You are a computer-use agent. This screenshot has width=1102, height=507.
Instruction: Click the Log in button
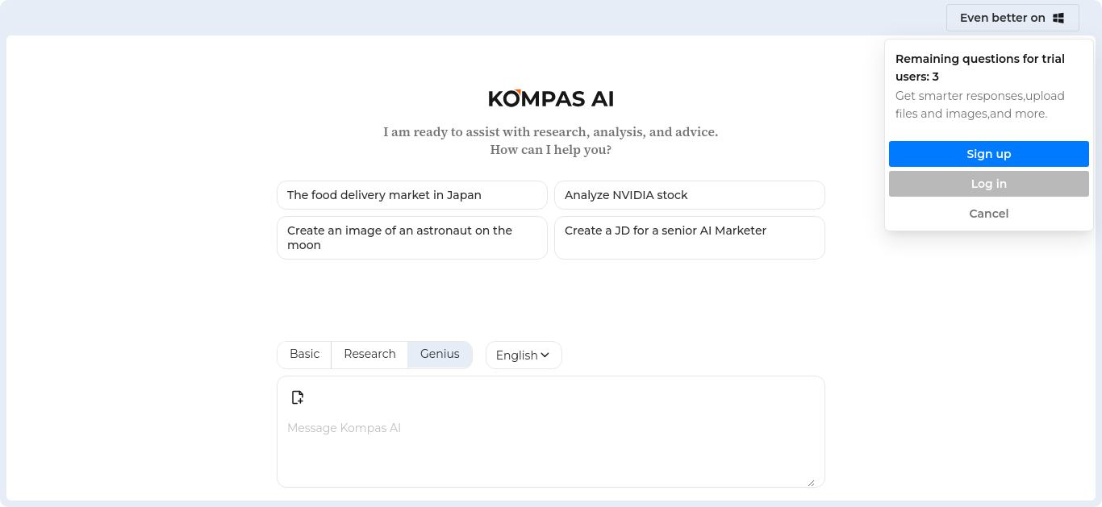989,184
